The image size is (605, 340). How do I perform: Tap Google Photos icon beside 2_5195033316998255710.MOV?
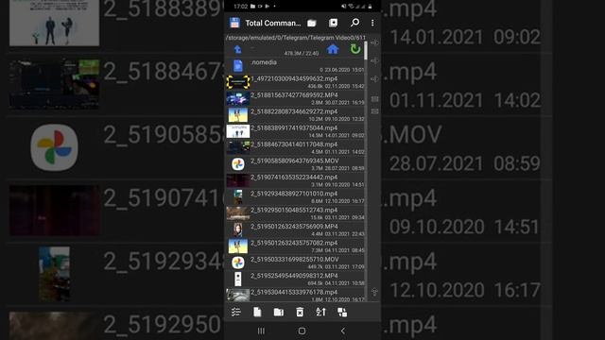click(238, 263)
